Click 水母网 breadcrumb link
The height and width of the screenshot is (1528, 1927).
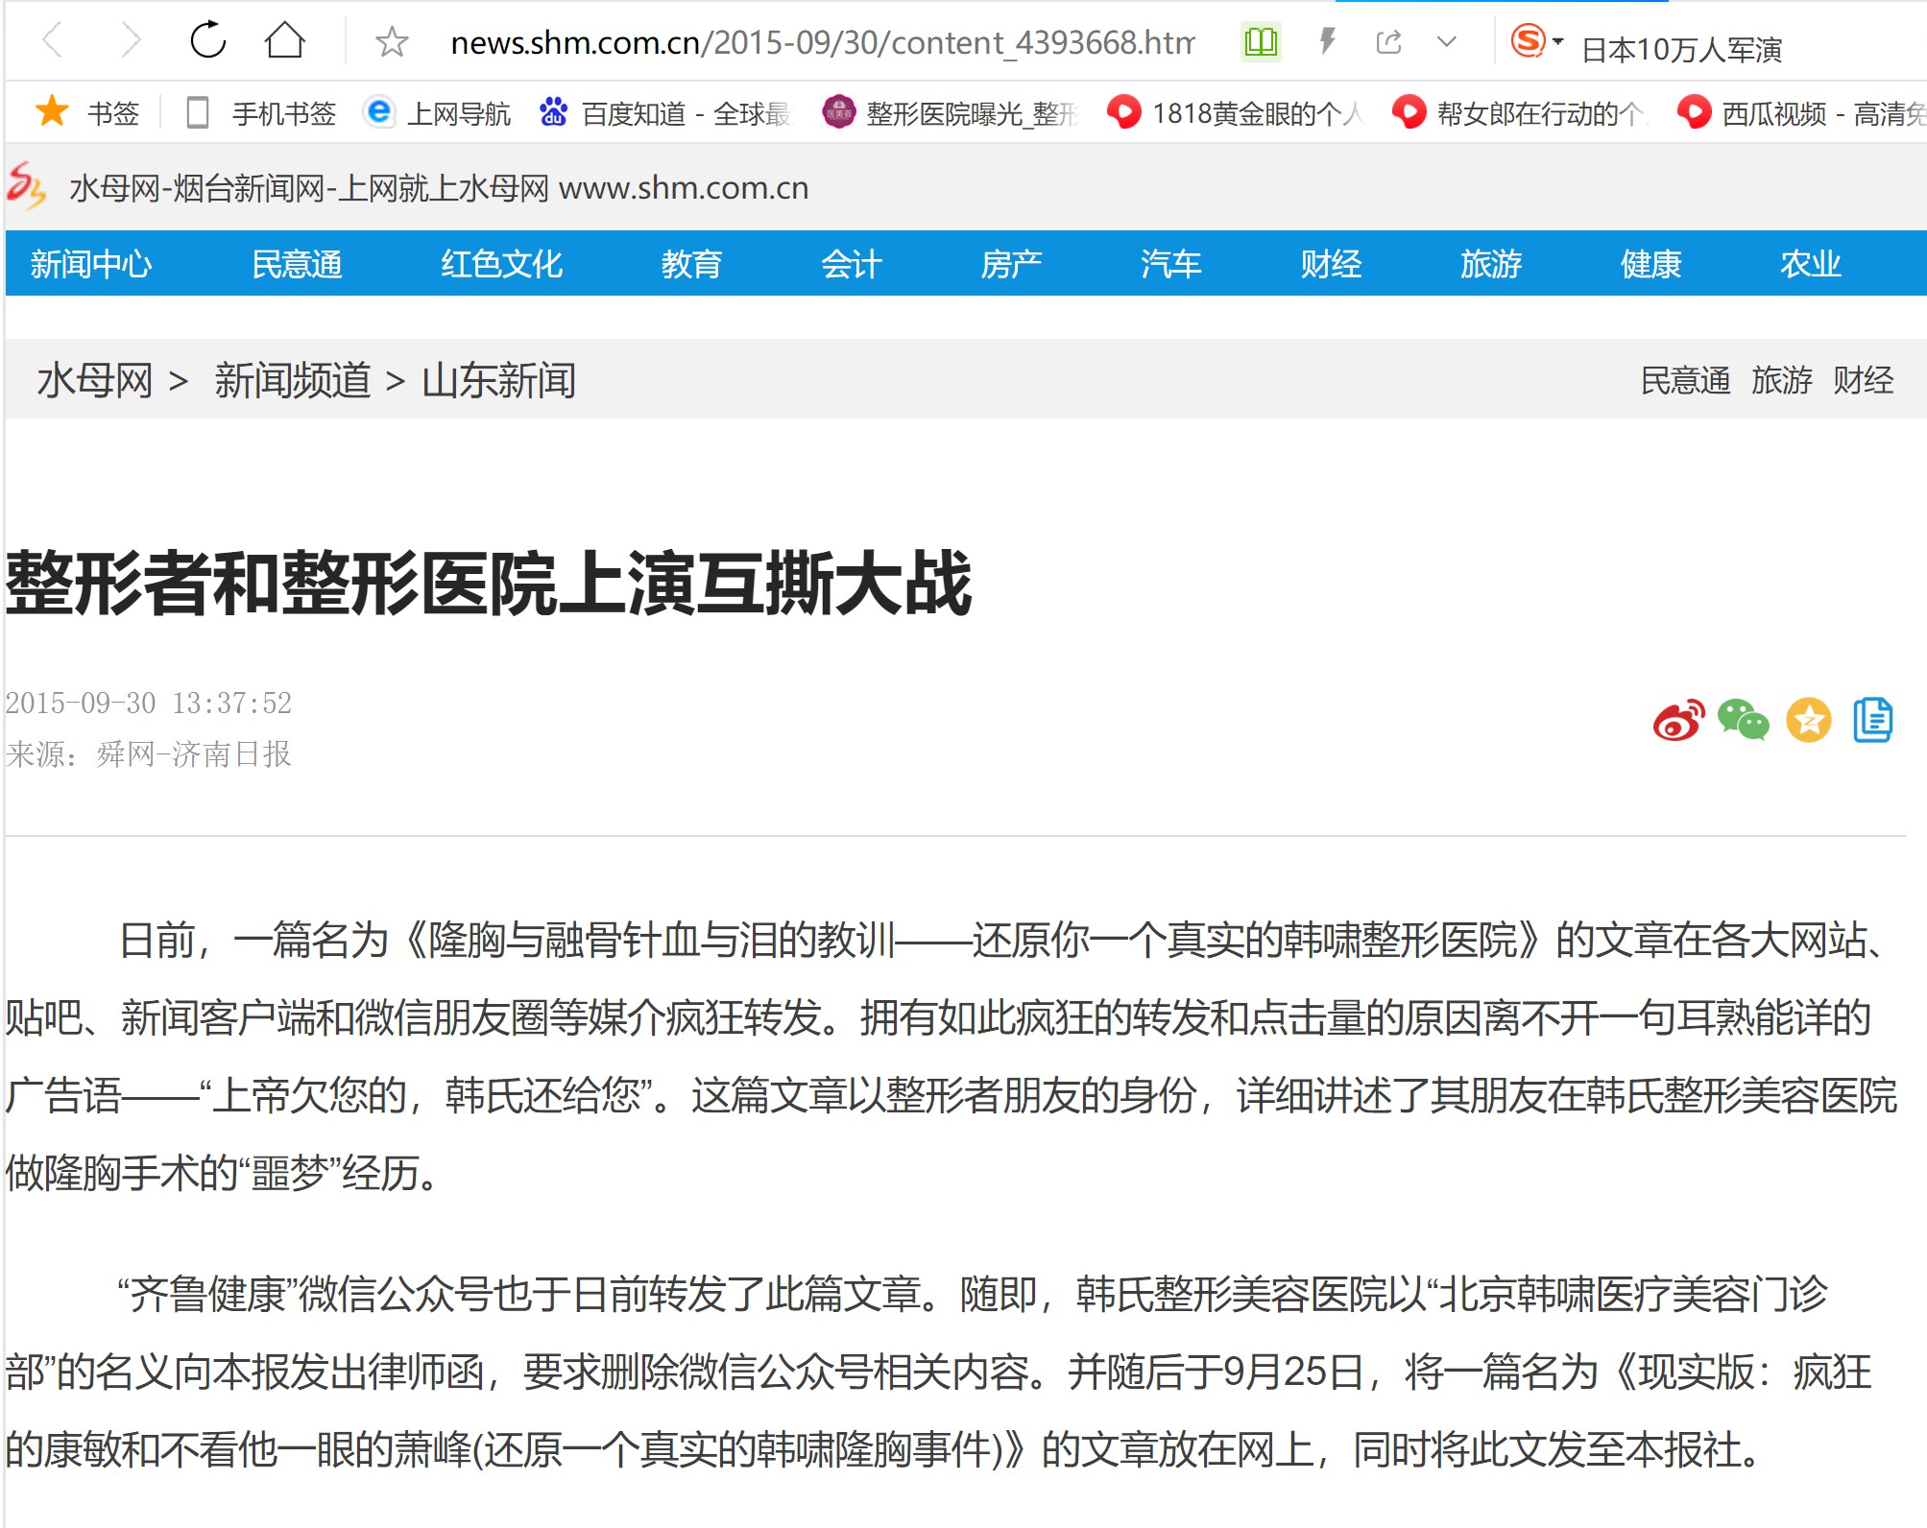tap(95, 381)
